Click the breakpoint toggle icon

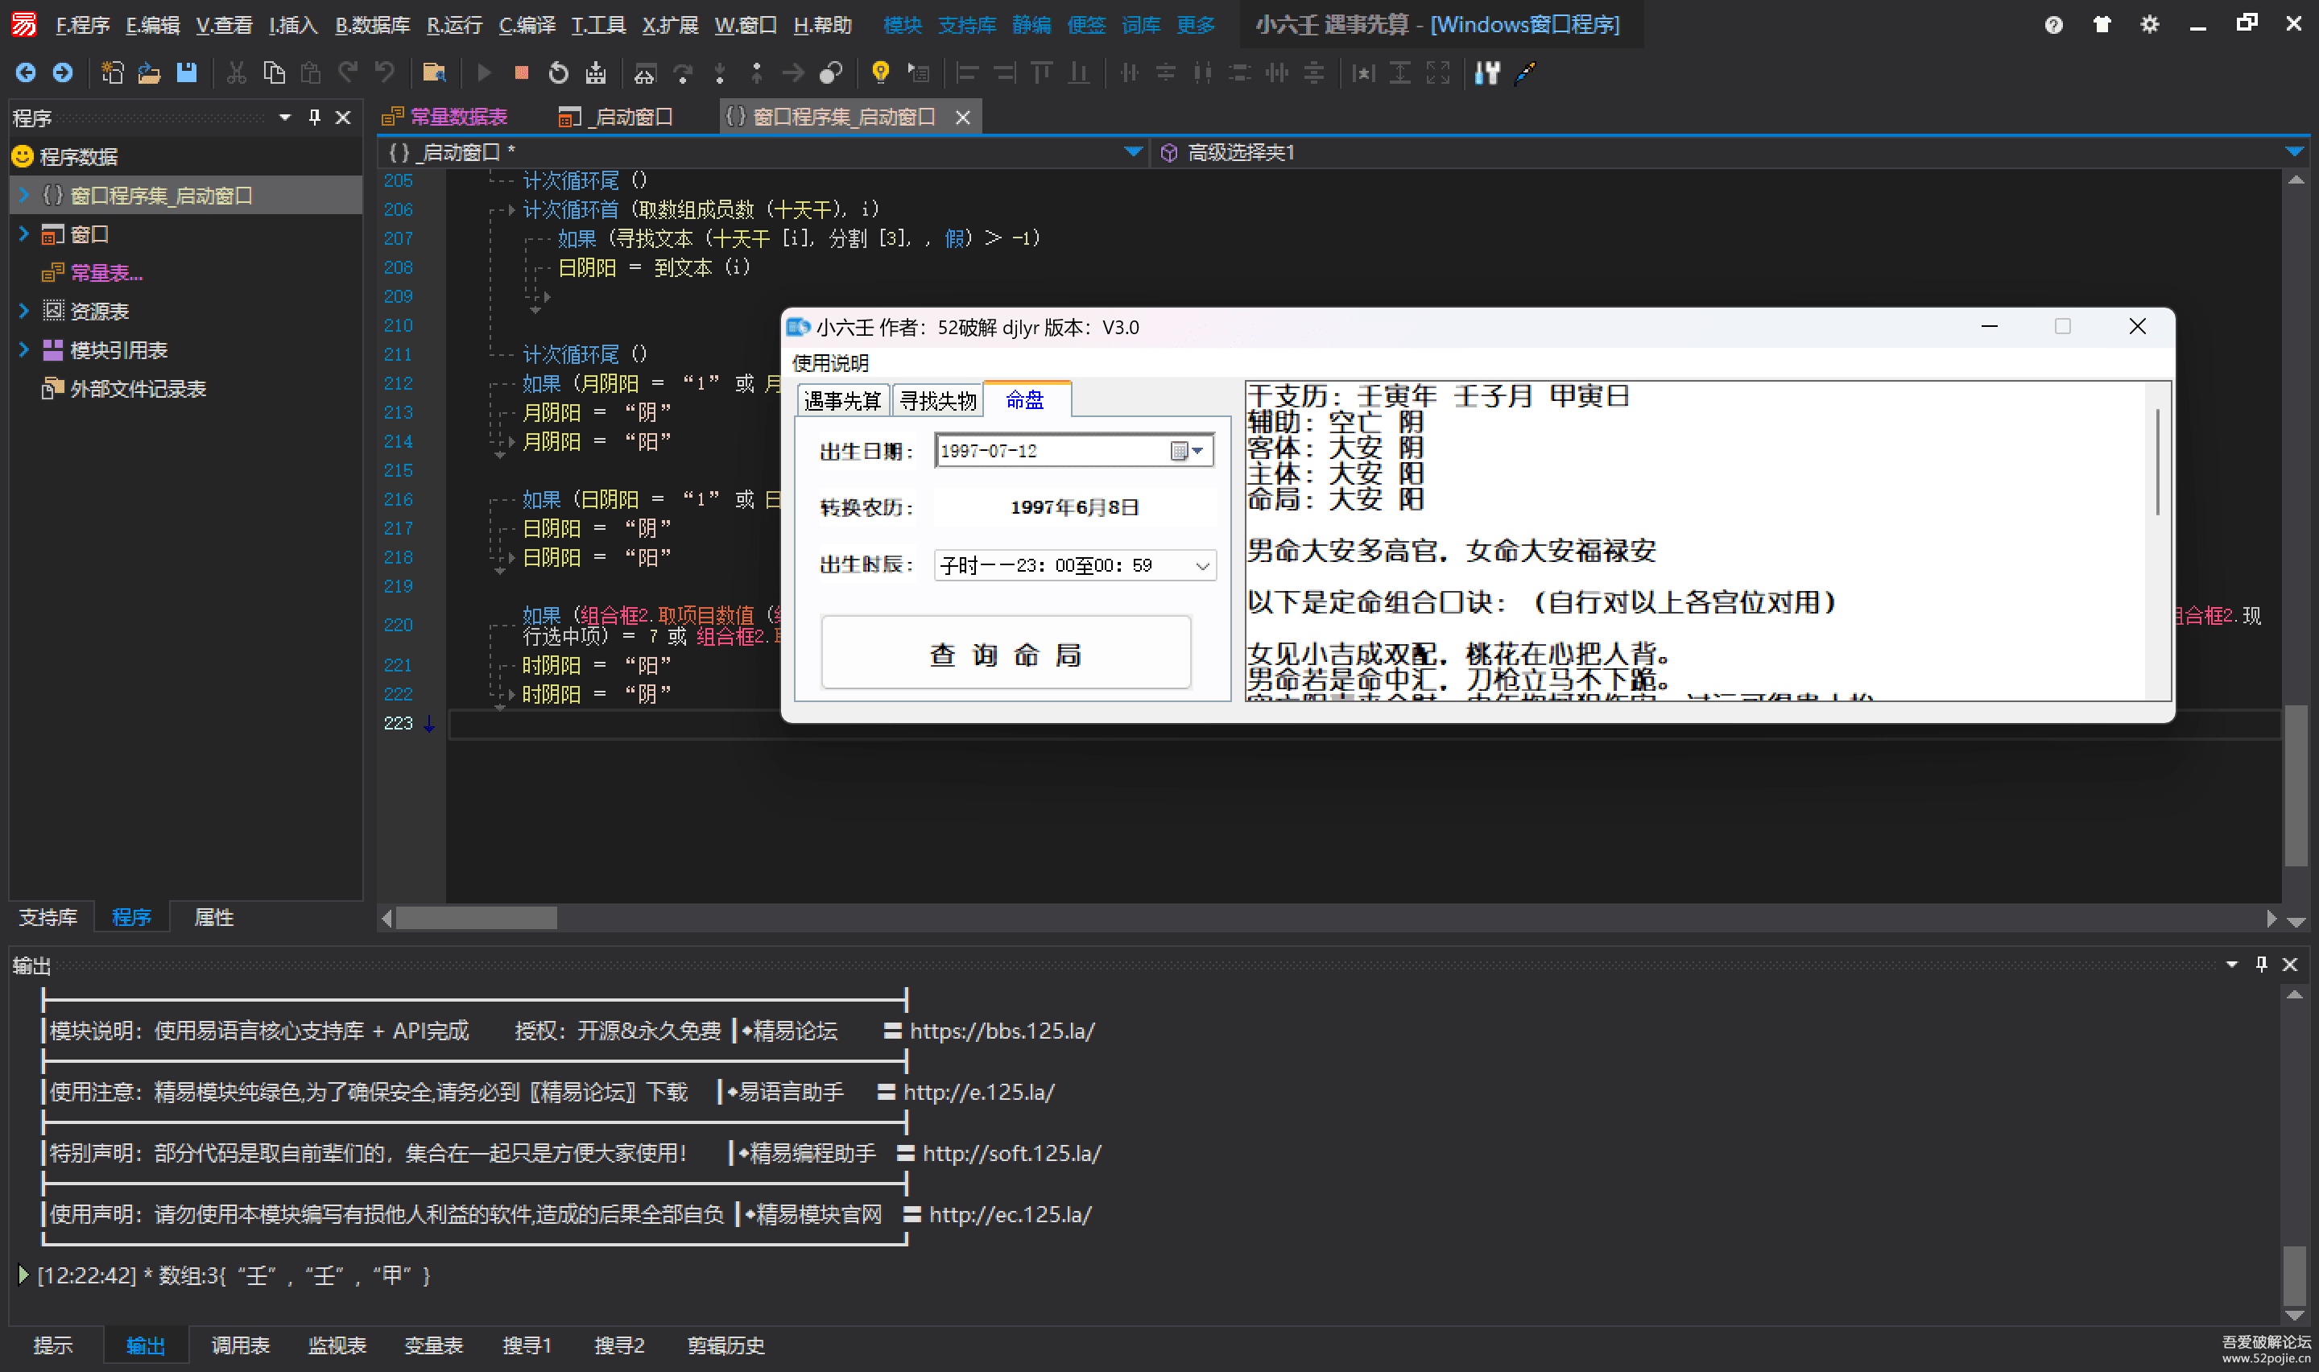pos(831,72)
